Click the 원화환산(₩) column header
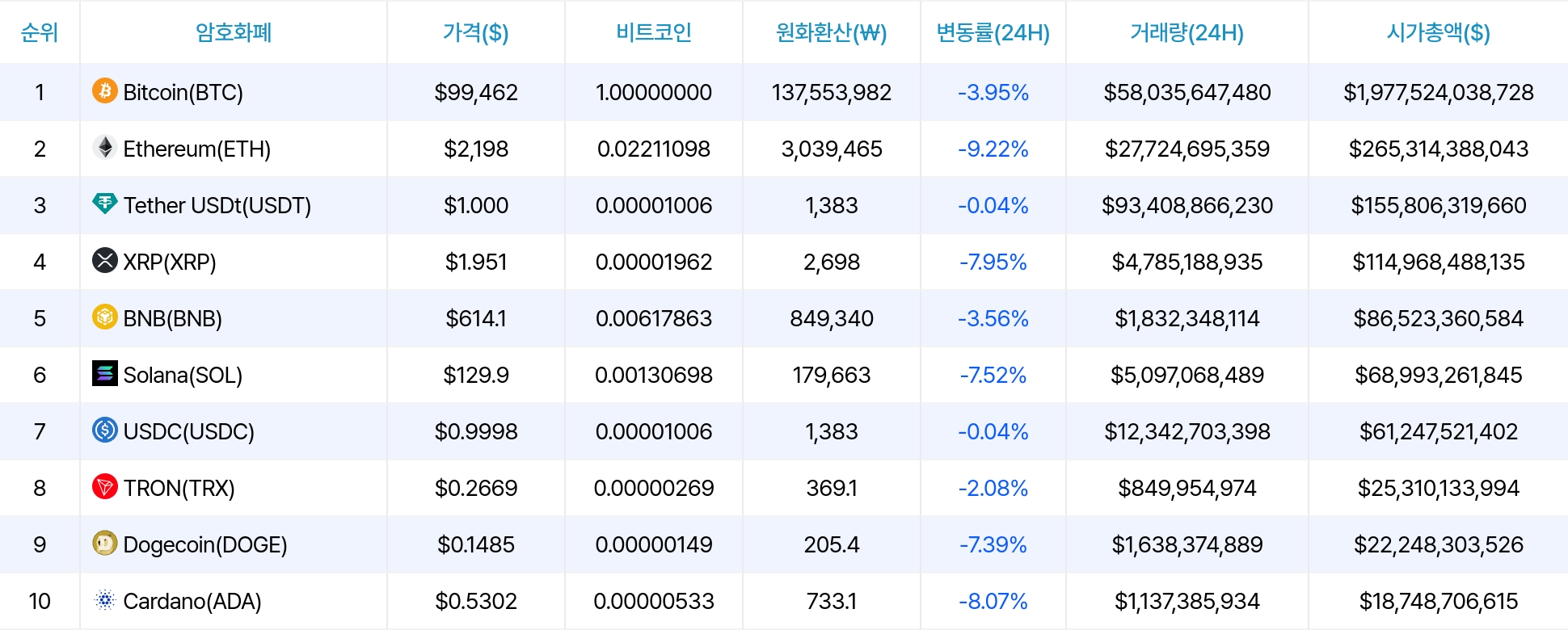 coord(831,32)
